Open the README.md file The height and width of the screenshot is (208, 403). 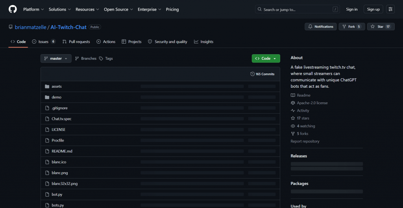tap(62, 151)
